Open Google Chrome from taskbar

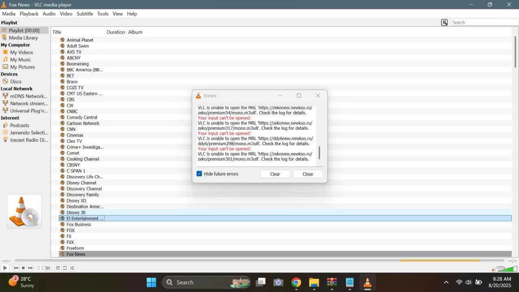coord(296,282)
